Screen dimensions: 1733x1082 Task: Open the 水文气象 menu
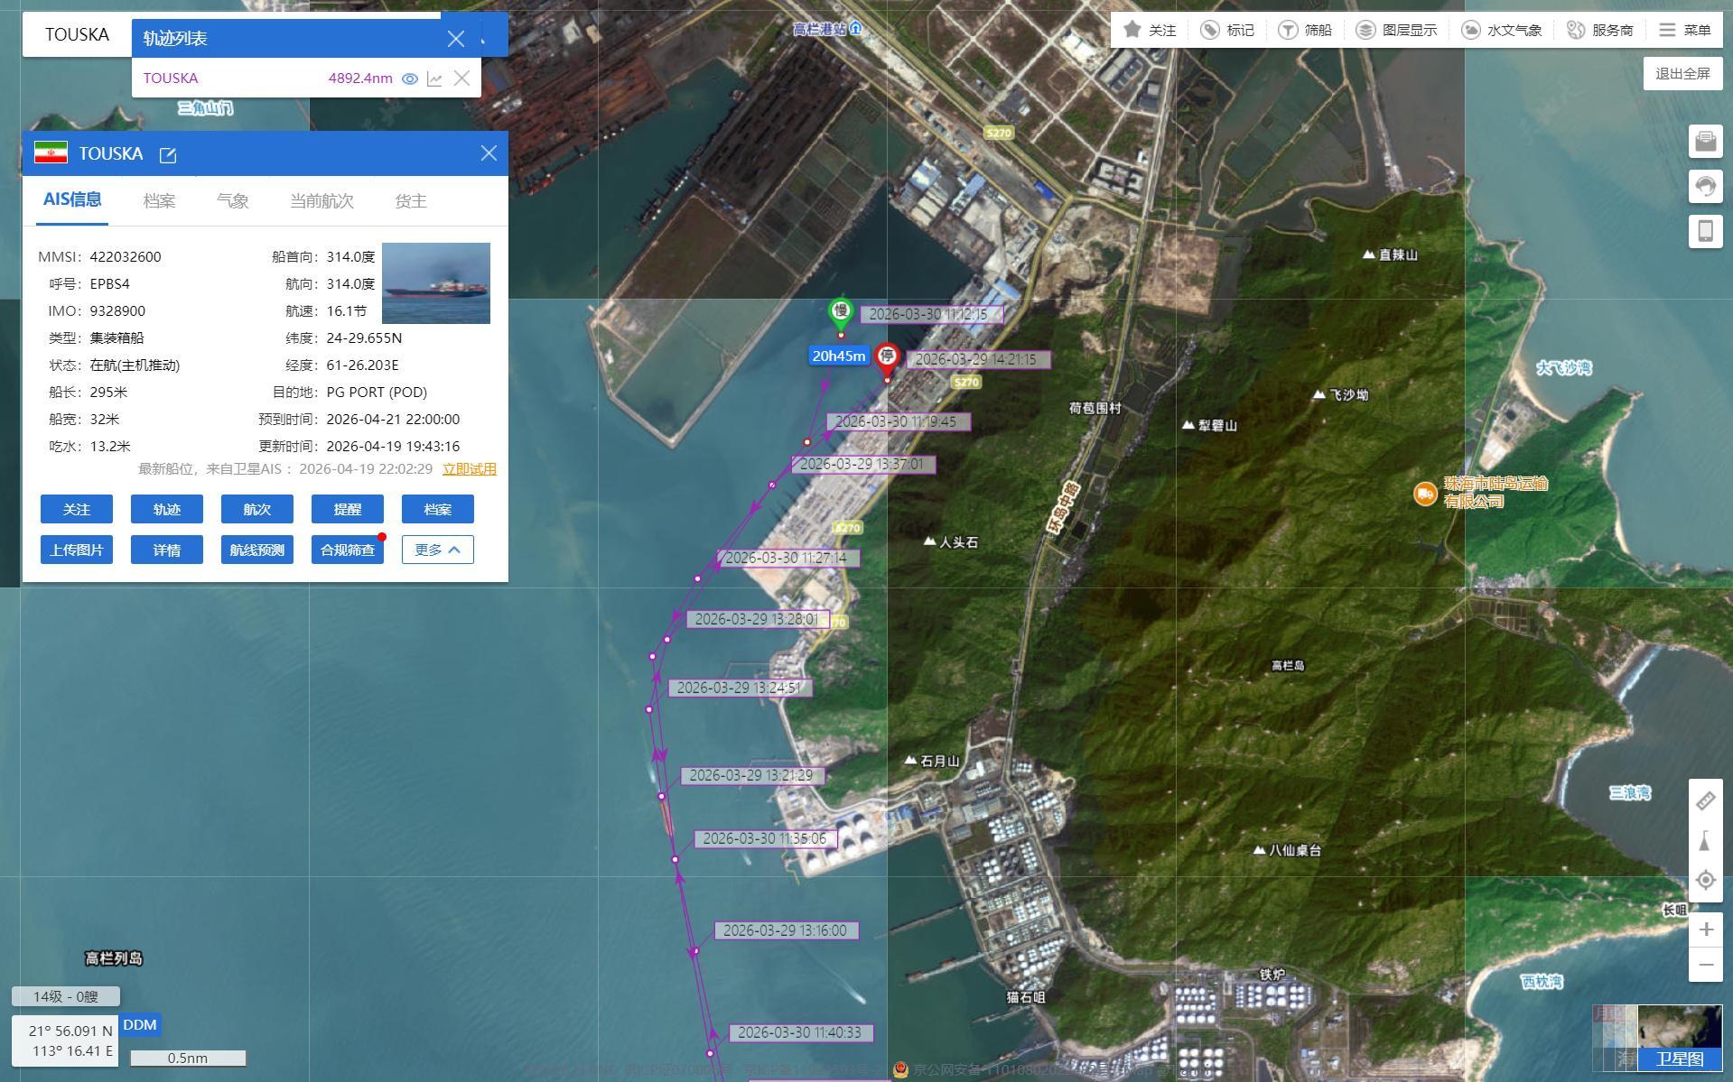point(1501,30)
